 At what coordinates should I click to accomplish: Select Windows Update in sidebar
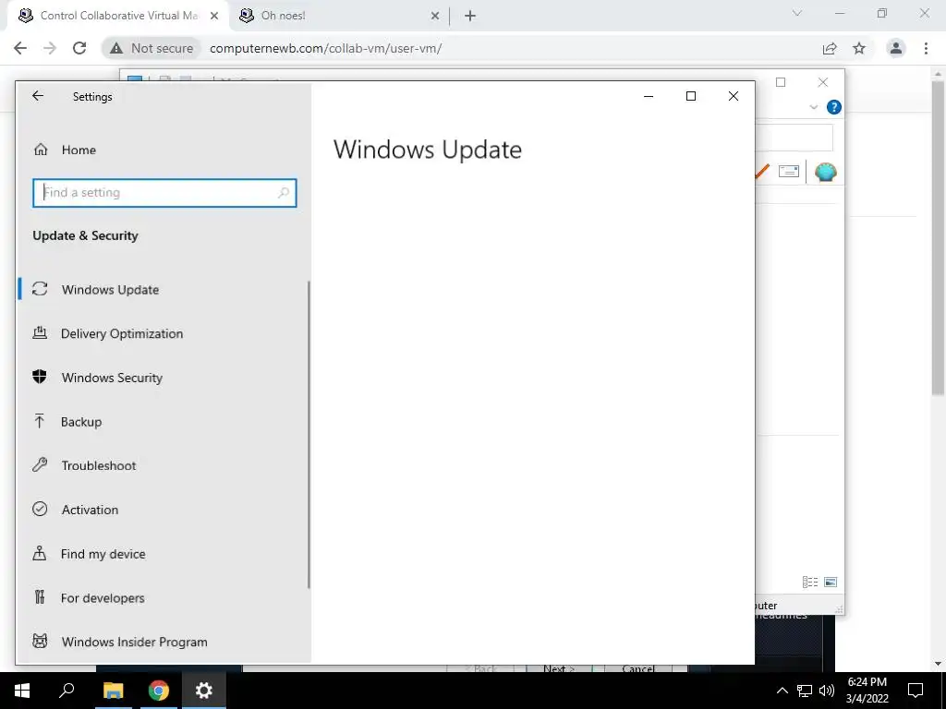(x=163, y=289)
